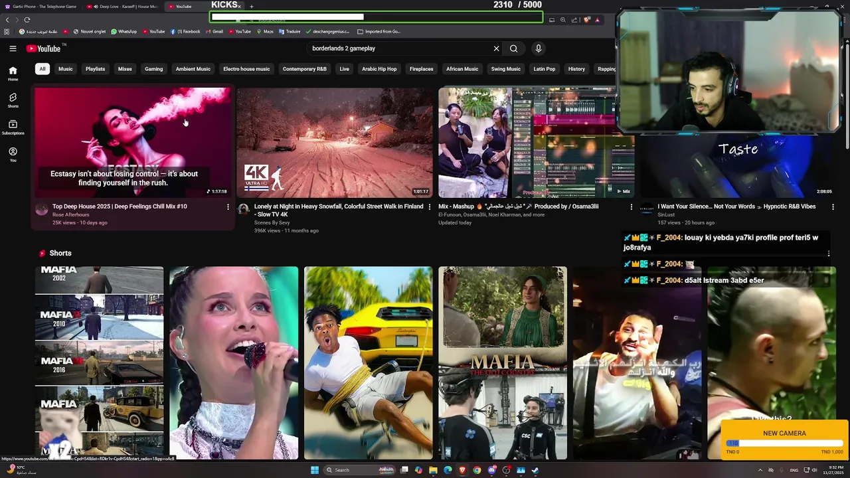This screenshot has height=478, width=850.
Task: Click the search magnifier button
Action: (513, 48)
